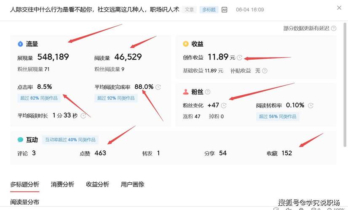Click the 06-04 16:09 timestamp
The height and width of the screenshot is (210, 348).
pos(250,10)
